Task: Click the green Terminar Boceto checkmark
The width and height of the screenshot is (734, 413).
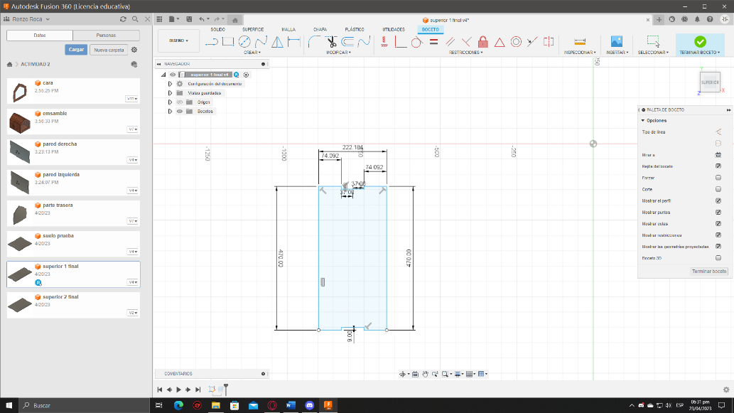Action: click(x=700, y=41)
